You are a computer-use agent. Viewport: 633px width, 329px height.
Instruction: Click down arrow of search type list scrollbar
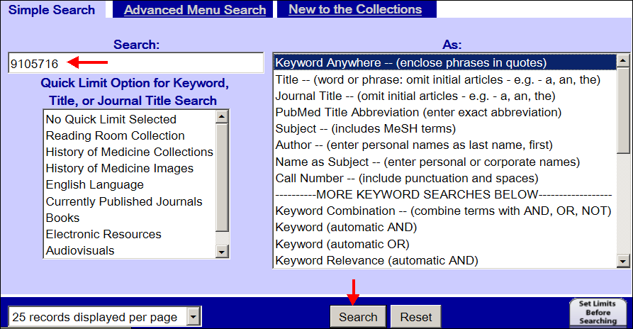623,261
